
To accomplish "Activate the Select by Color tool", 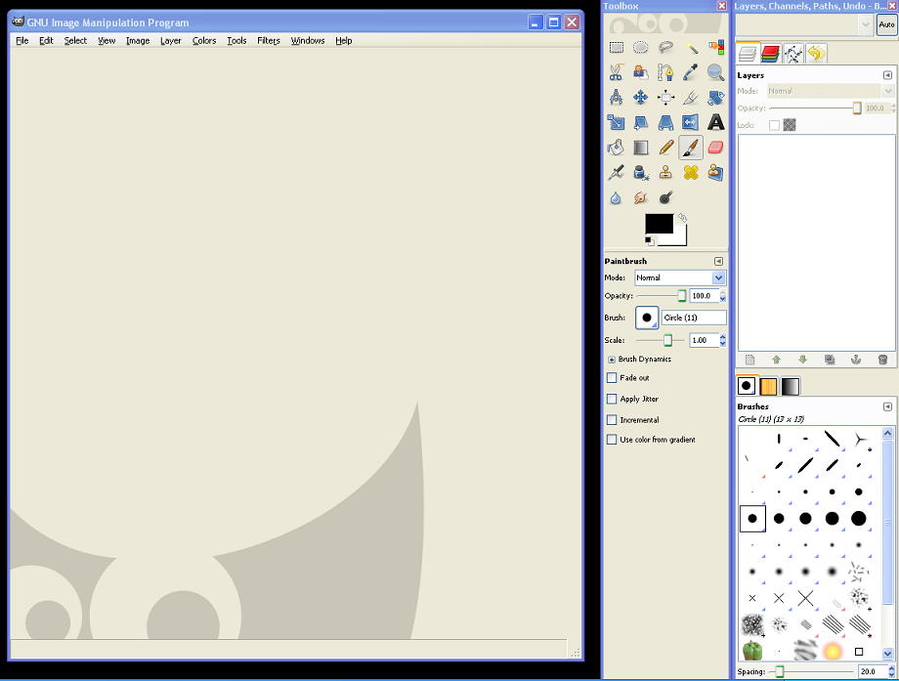I will click(715, 48).
